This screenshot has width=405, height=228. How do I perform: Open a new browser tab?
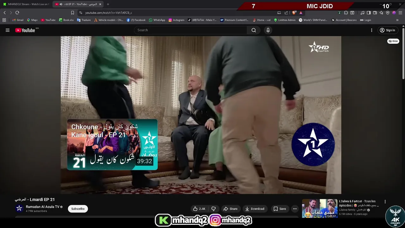[108, 4]
